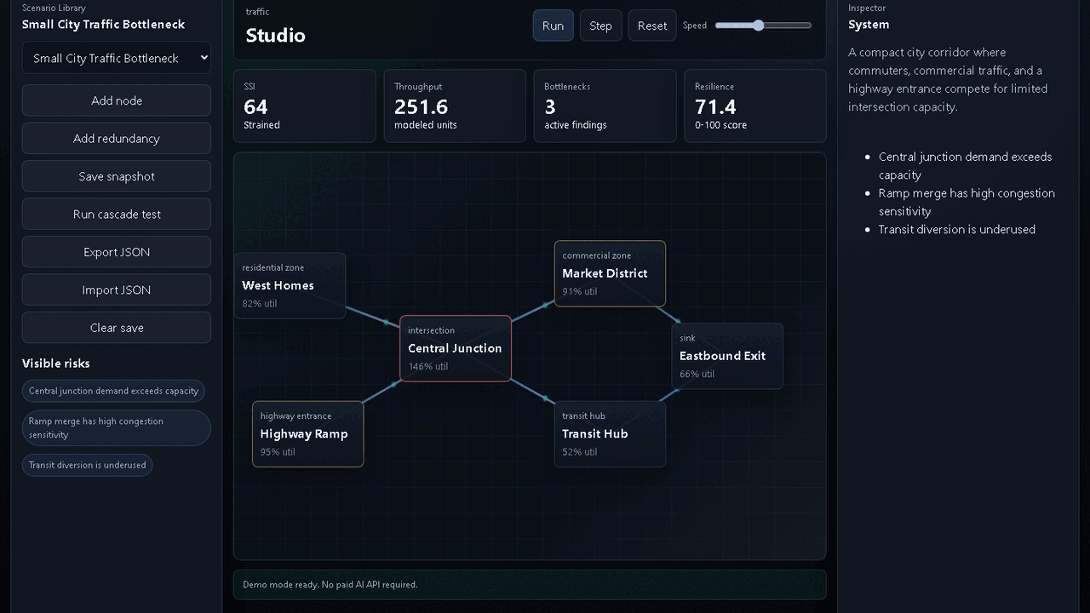
Task: Click the Resilience 71.4 score card
Action: click(755, 106)
